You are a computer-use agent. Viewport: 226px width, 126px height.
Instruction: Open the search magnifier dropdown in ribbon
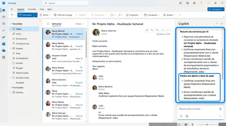120,15
